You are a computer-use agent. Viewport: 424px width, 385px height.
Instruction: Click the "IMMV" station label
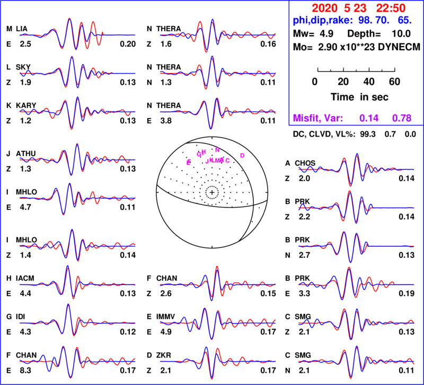click(x=165, y=317)
